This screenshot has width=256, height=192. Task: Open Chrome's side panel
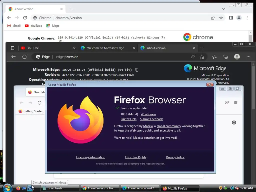231,18
